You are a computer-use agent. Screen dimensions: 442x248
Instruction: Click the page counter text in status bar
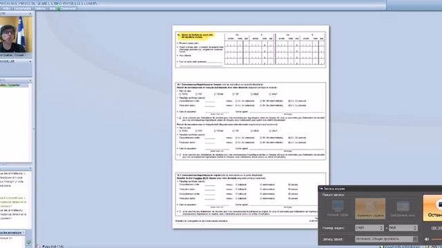point(53,247)
